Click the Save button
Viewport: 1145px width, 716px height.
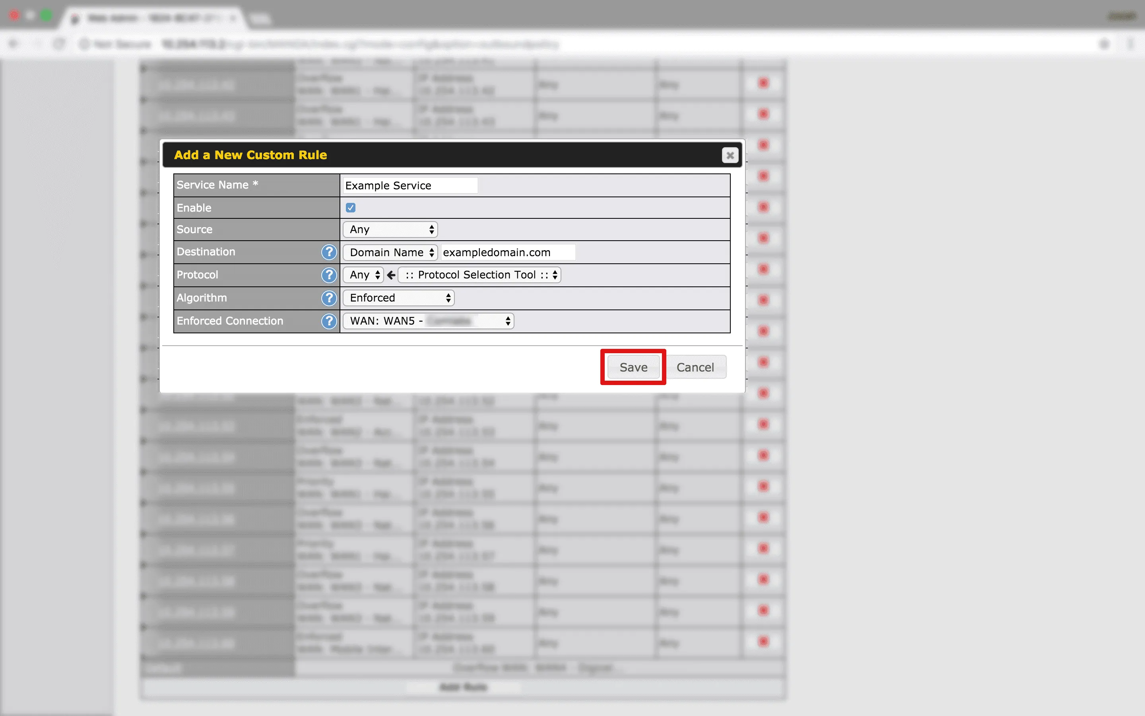[633, 367]
